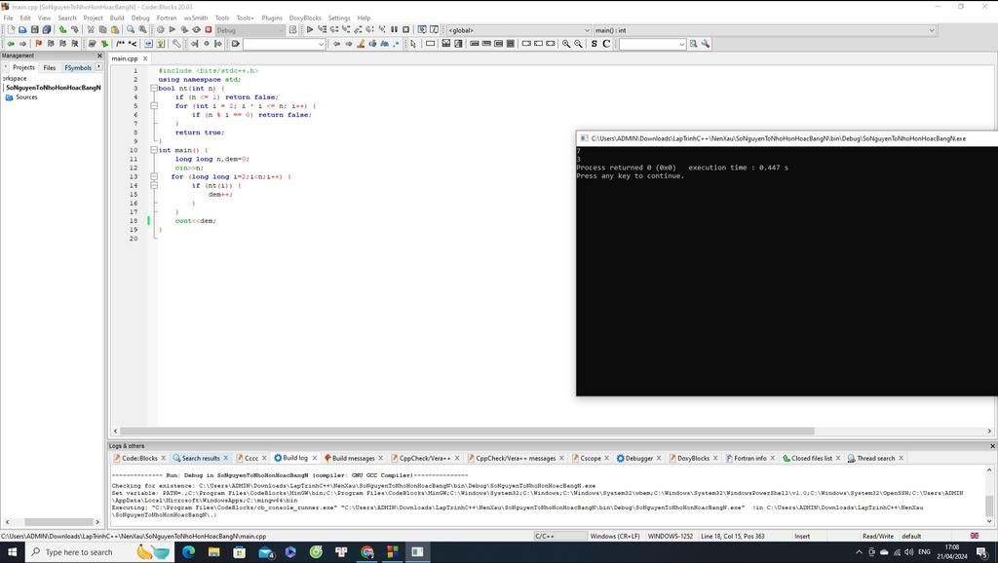Click the Open file toolbar icon
Image resolution: width=998 pixels, height=563 pixels.
[23, 30]
